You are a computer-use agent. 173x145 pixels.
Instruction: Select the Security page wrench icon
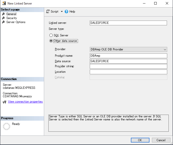tap(4, 18)
